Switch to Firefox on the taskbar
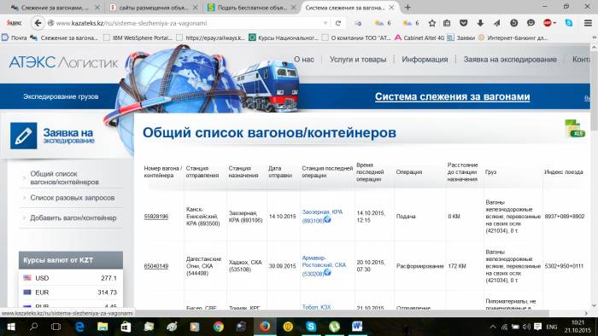Image resolution: width=598 pixels, height=336 pixels. pyautogui.click(x=265, y=327)
